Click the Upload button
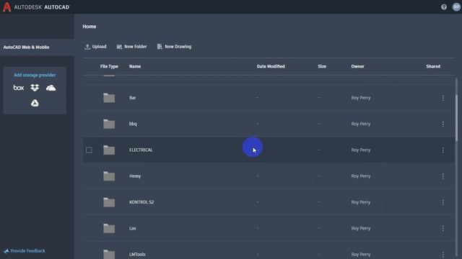This screenshot has height=259, width=462. 95,47
